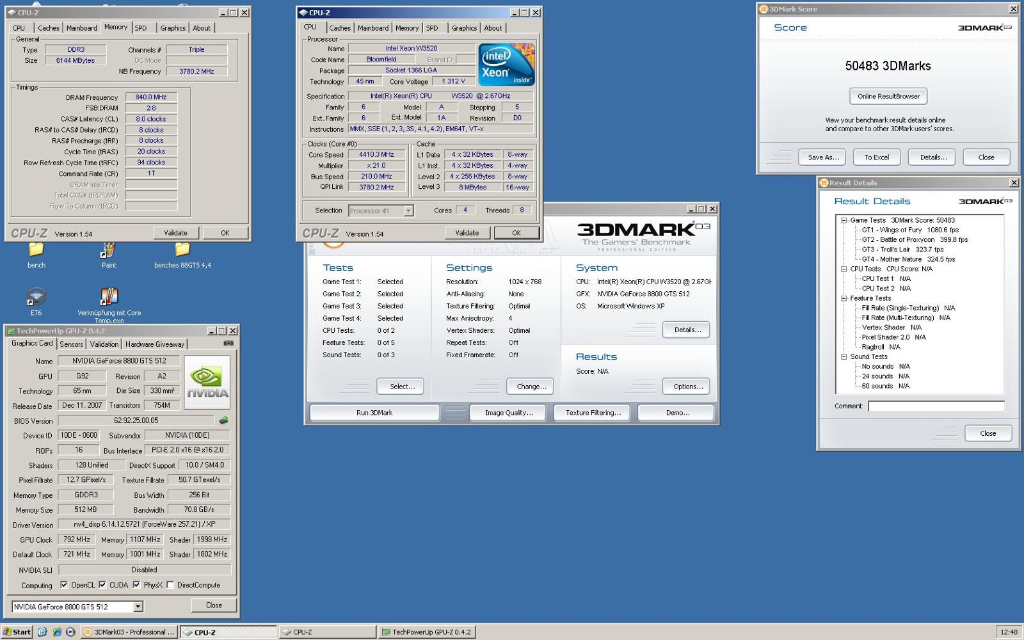Switch to TechPowerUp GPU-Z taskbar item
This screenshot has width=1024, height=640.
[x=427, y=632]
